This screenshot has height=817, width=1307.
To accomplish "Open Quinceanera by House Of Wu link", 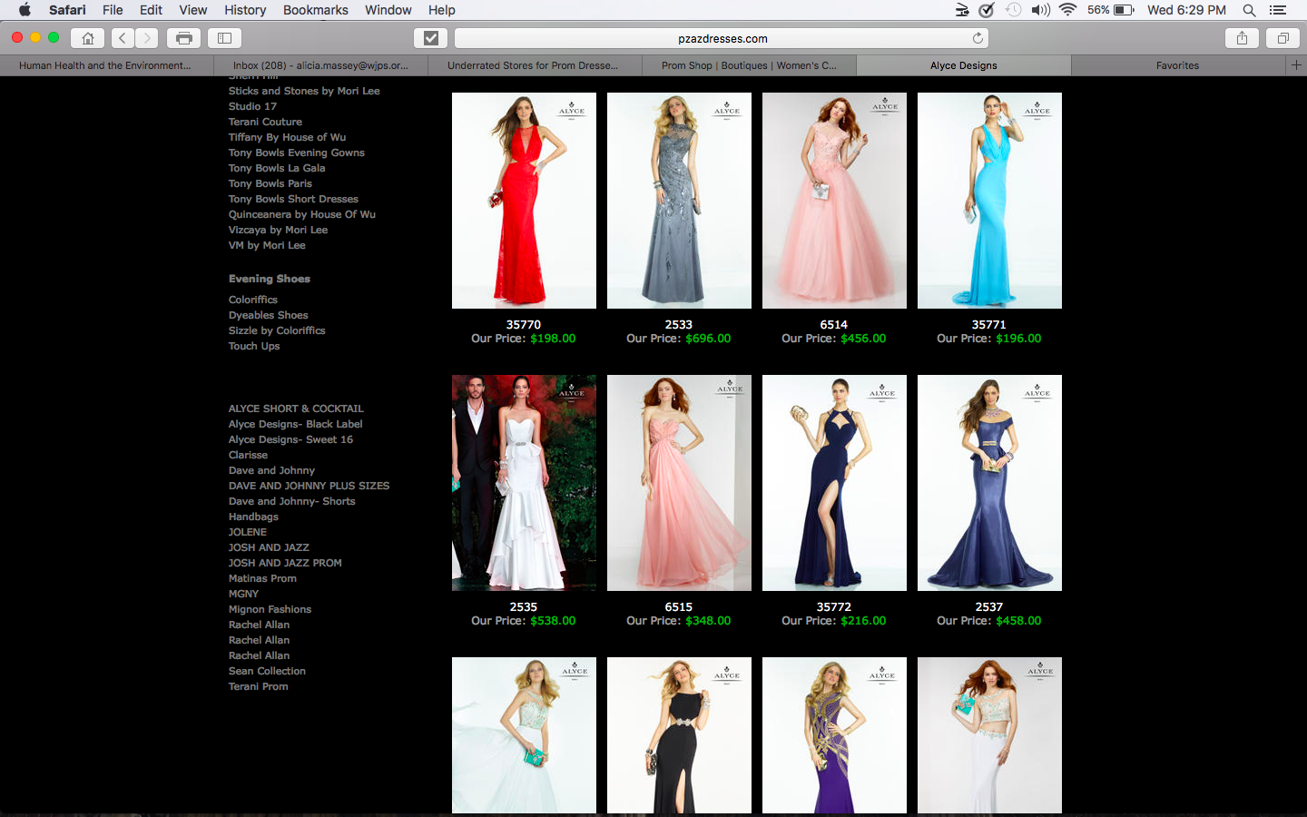I will point(302,214).
